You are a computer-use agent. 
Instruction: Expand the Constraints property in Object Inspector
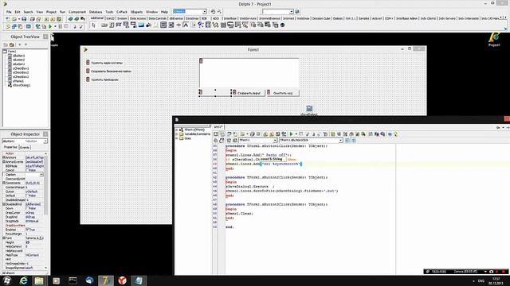4,183
